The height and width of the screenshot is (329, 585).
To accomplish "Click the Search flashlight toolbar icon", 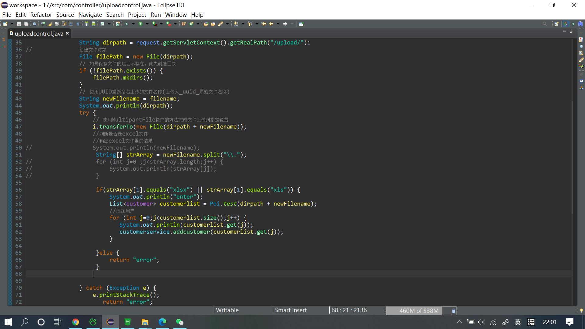I will click(221, 24).
